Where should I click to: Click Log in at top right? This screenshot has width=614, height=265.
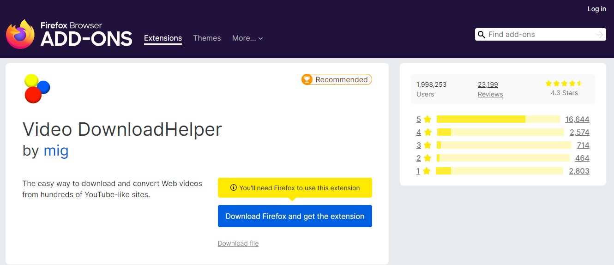point(596,9)
